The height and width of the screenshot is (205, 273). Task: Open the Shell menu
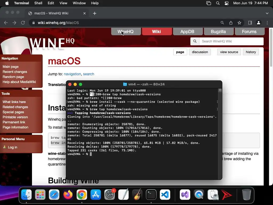click(x=38, y=3)
